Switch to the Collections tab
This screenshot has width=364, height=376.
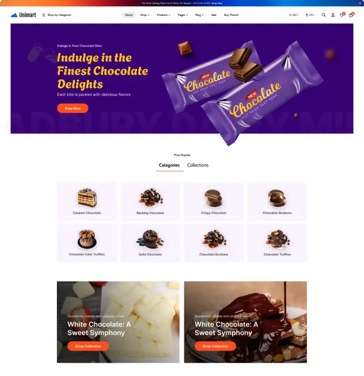(x=198, y=165)
